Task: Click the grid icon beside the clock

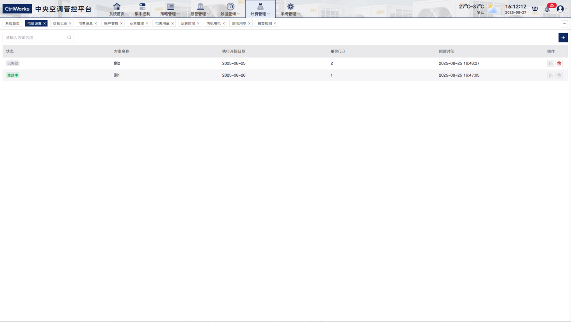Action: point(535,9)
